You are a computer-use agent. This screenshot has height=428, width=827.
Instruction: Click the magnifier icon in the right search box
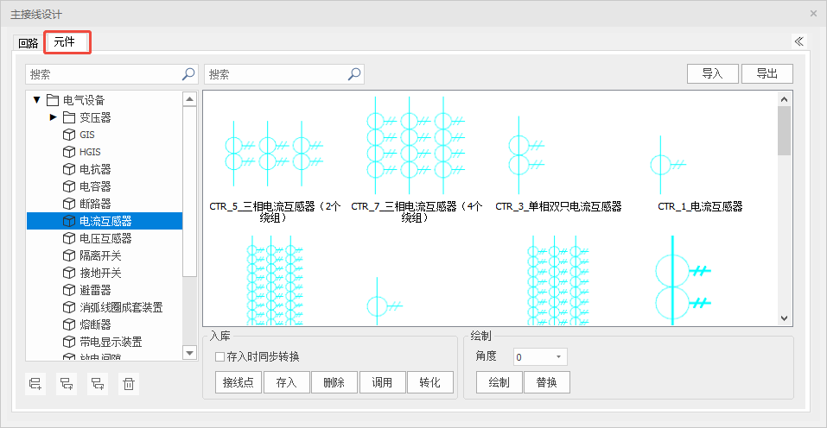tap(354, 74)
